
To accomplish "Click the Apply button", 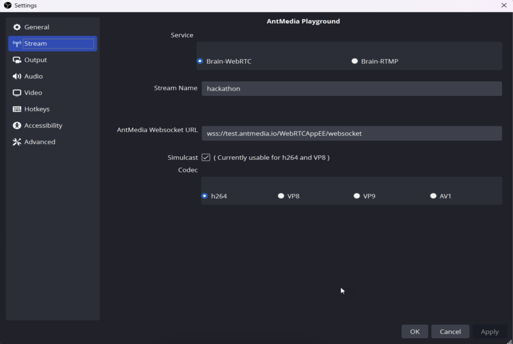I will click(x=490, y=331).
